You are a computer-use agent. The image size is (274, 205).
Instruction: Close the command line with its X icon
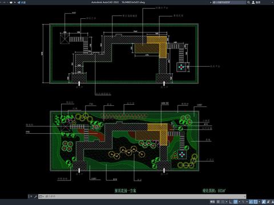tap(31, 196)
